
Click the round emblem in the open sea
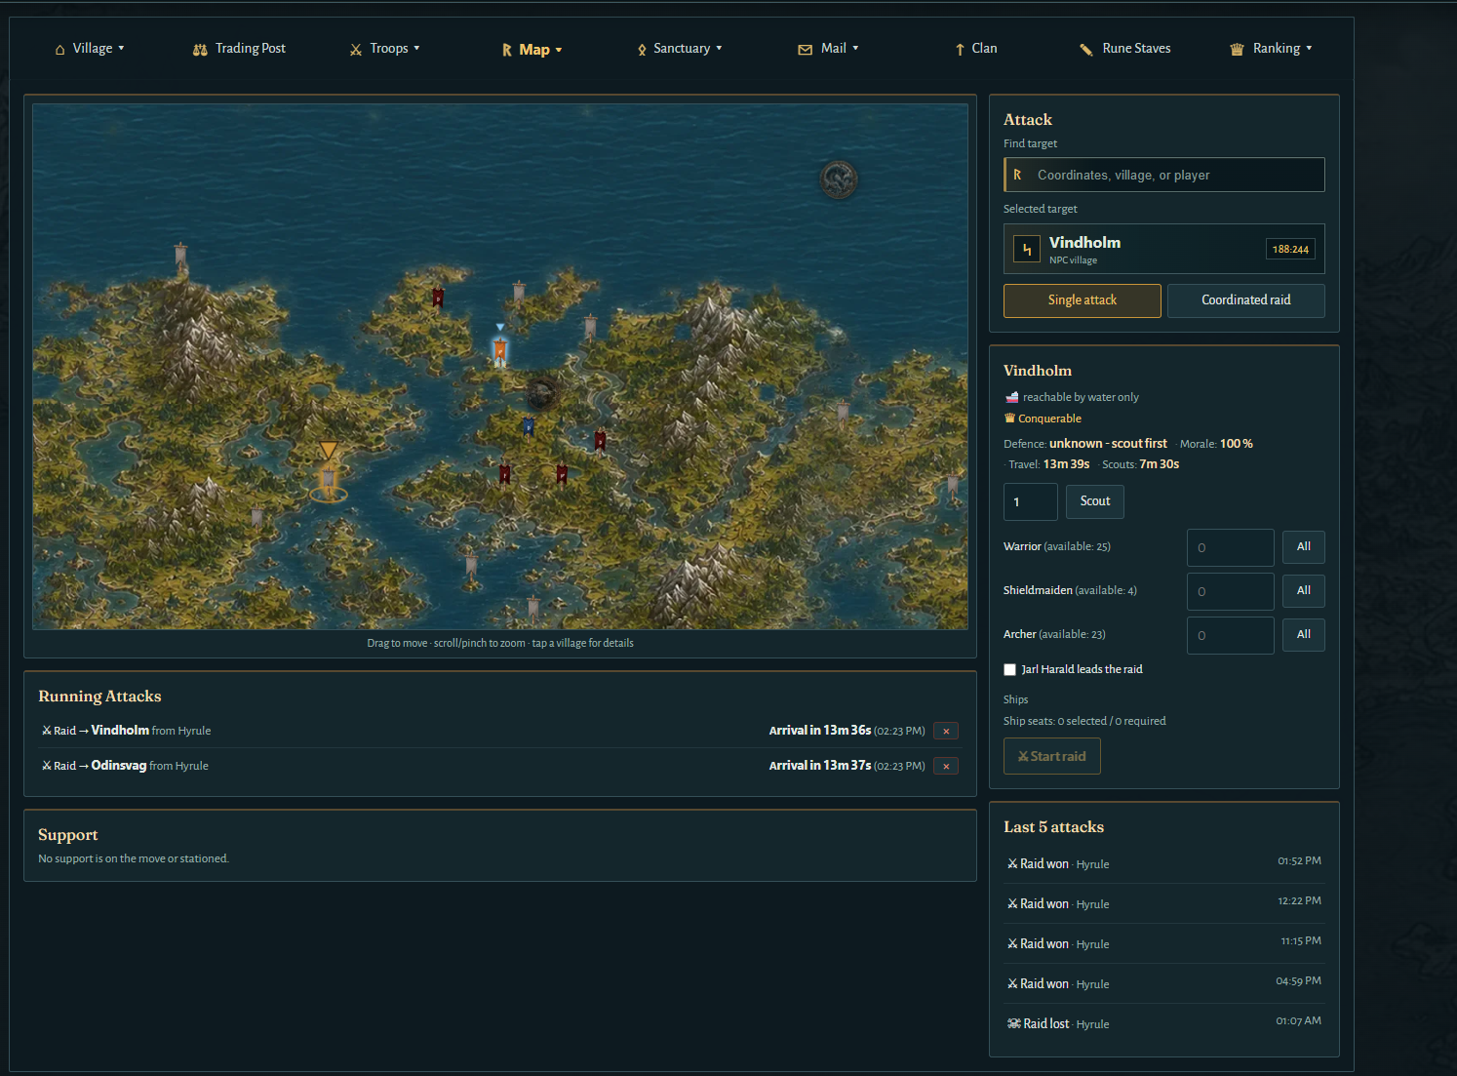(x=838, y=179)
